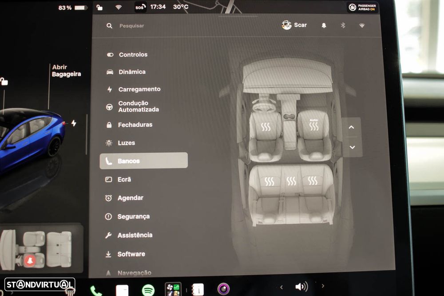Open the Spotify app in dock
The width and height of the screenshot is (444, 296).
pyautogui.click(x=148, y=290)
